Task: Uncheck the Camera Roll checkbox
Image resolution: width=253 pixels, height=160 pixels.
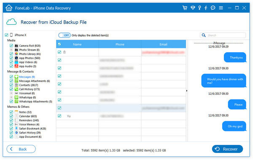Action: [x=11, y=45]
